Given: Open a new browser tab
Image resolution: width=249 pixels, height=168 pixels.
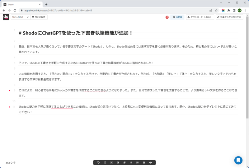Looking at the screenshot, I should 46,4.
